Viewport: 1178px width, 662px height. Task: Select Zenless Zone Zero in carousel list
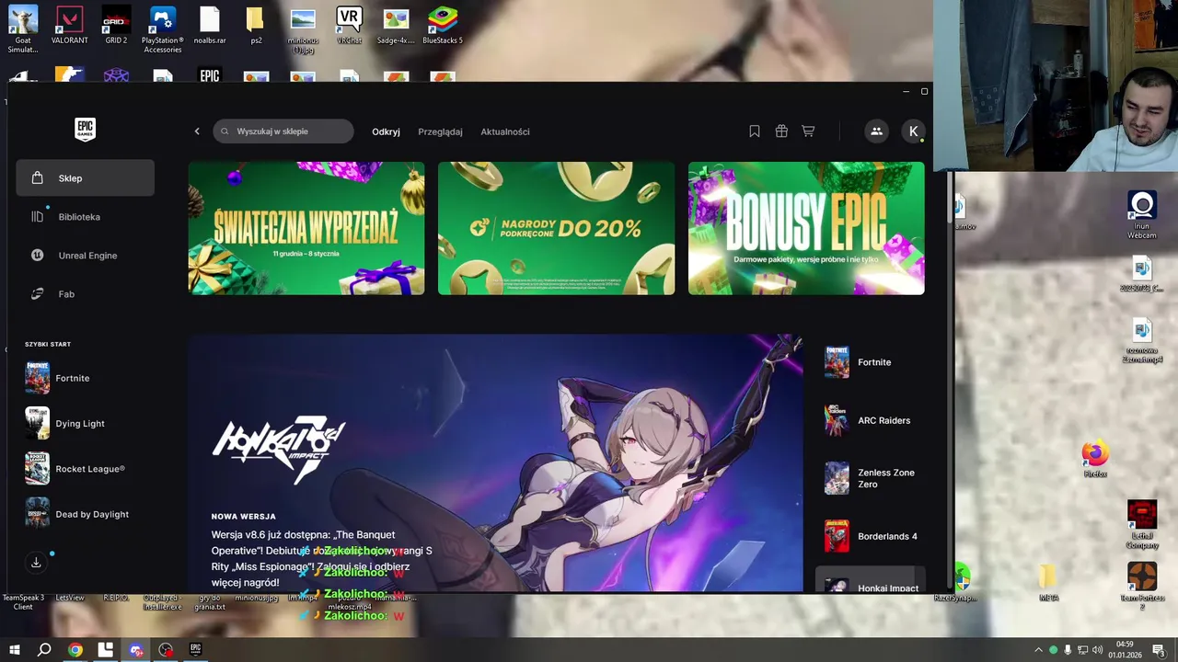[x=871, y=478]
